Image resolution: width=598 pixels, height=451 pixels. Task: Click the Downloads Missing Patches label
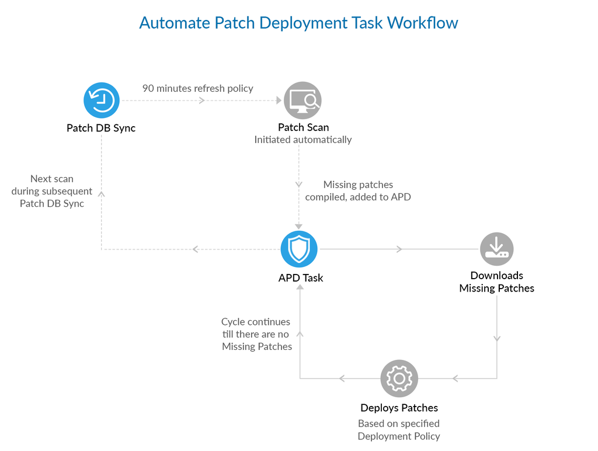coord(496,282)
